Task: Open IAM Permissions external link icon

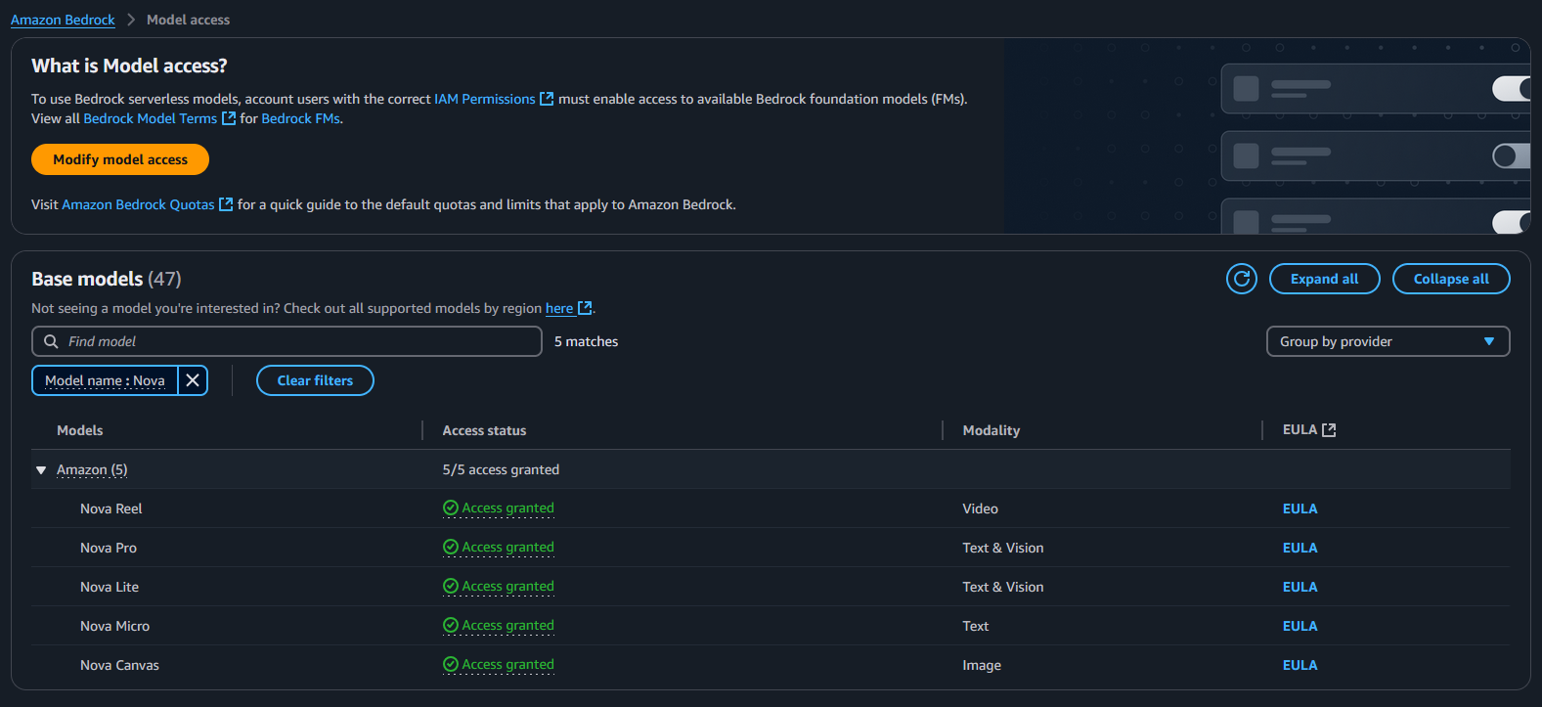Action: pos(547,99)
